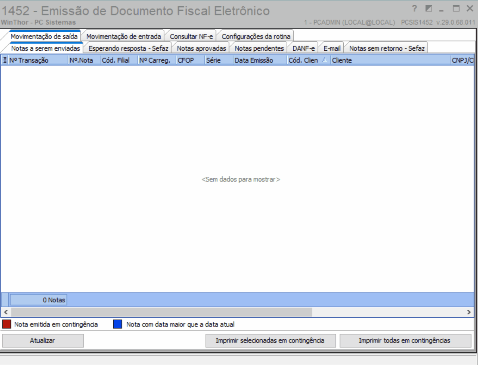The width and height of the screenshot is (478, 365).
Task: Sort by Série column header
Action: click(219, 60)
